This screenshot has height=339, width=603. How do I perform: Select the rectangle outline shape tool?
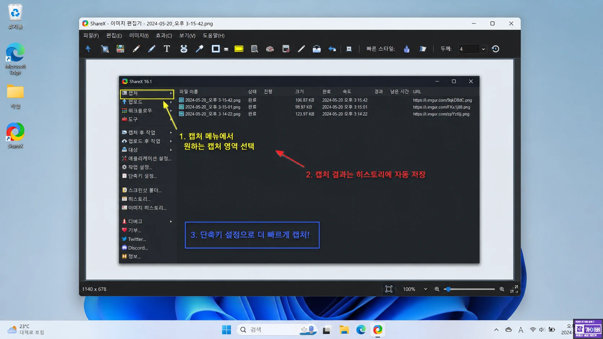216,49
